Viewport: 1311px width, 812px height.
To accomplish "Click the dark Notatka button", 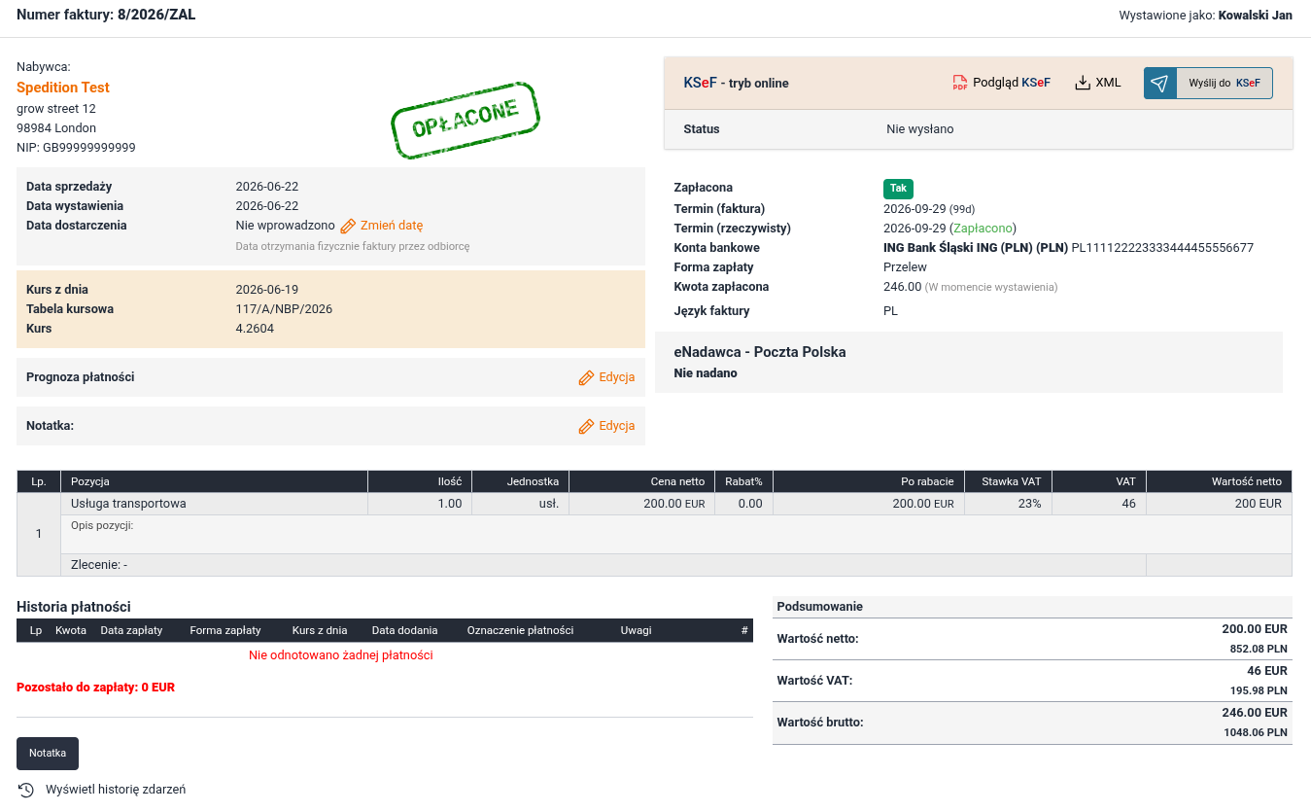I will 48,754.
